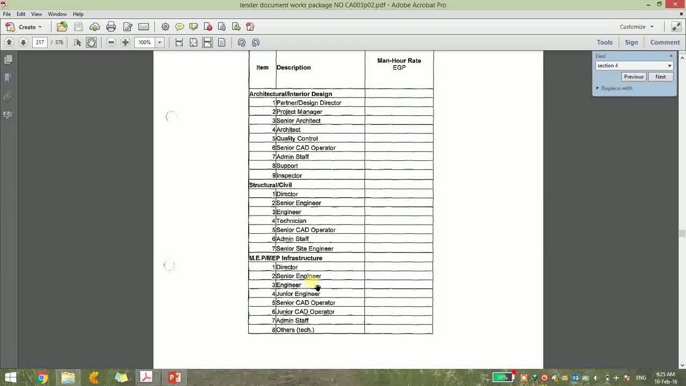This screenshot has width=686, height=386.
Task: Close the Find panel
Action: [670, 56]
